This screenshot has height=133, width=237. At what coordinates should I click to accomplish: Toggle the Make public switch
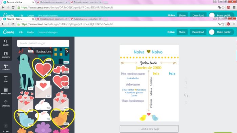click(212, 32)
